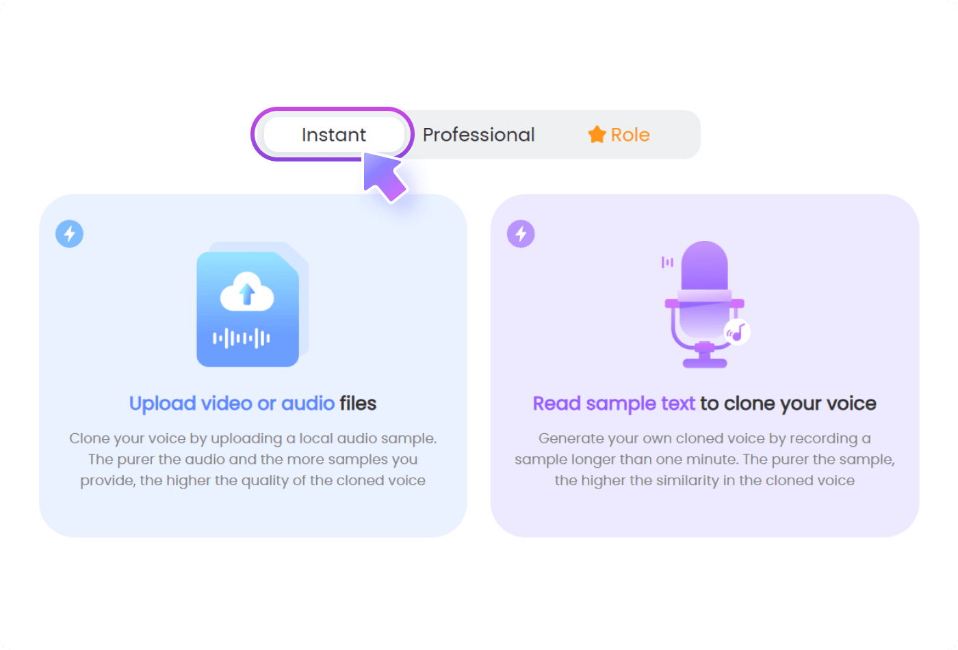Click the purple cursor arrow graphic
The width and height of the screenshot is (958, 650).
click(385, 177)
